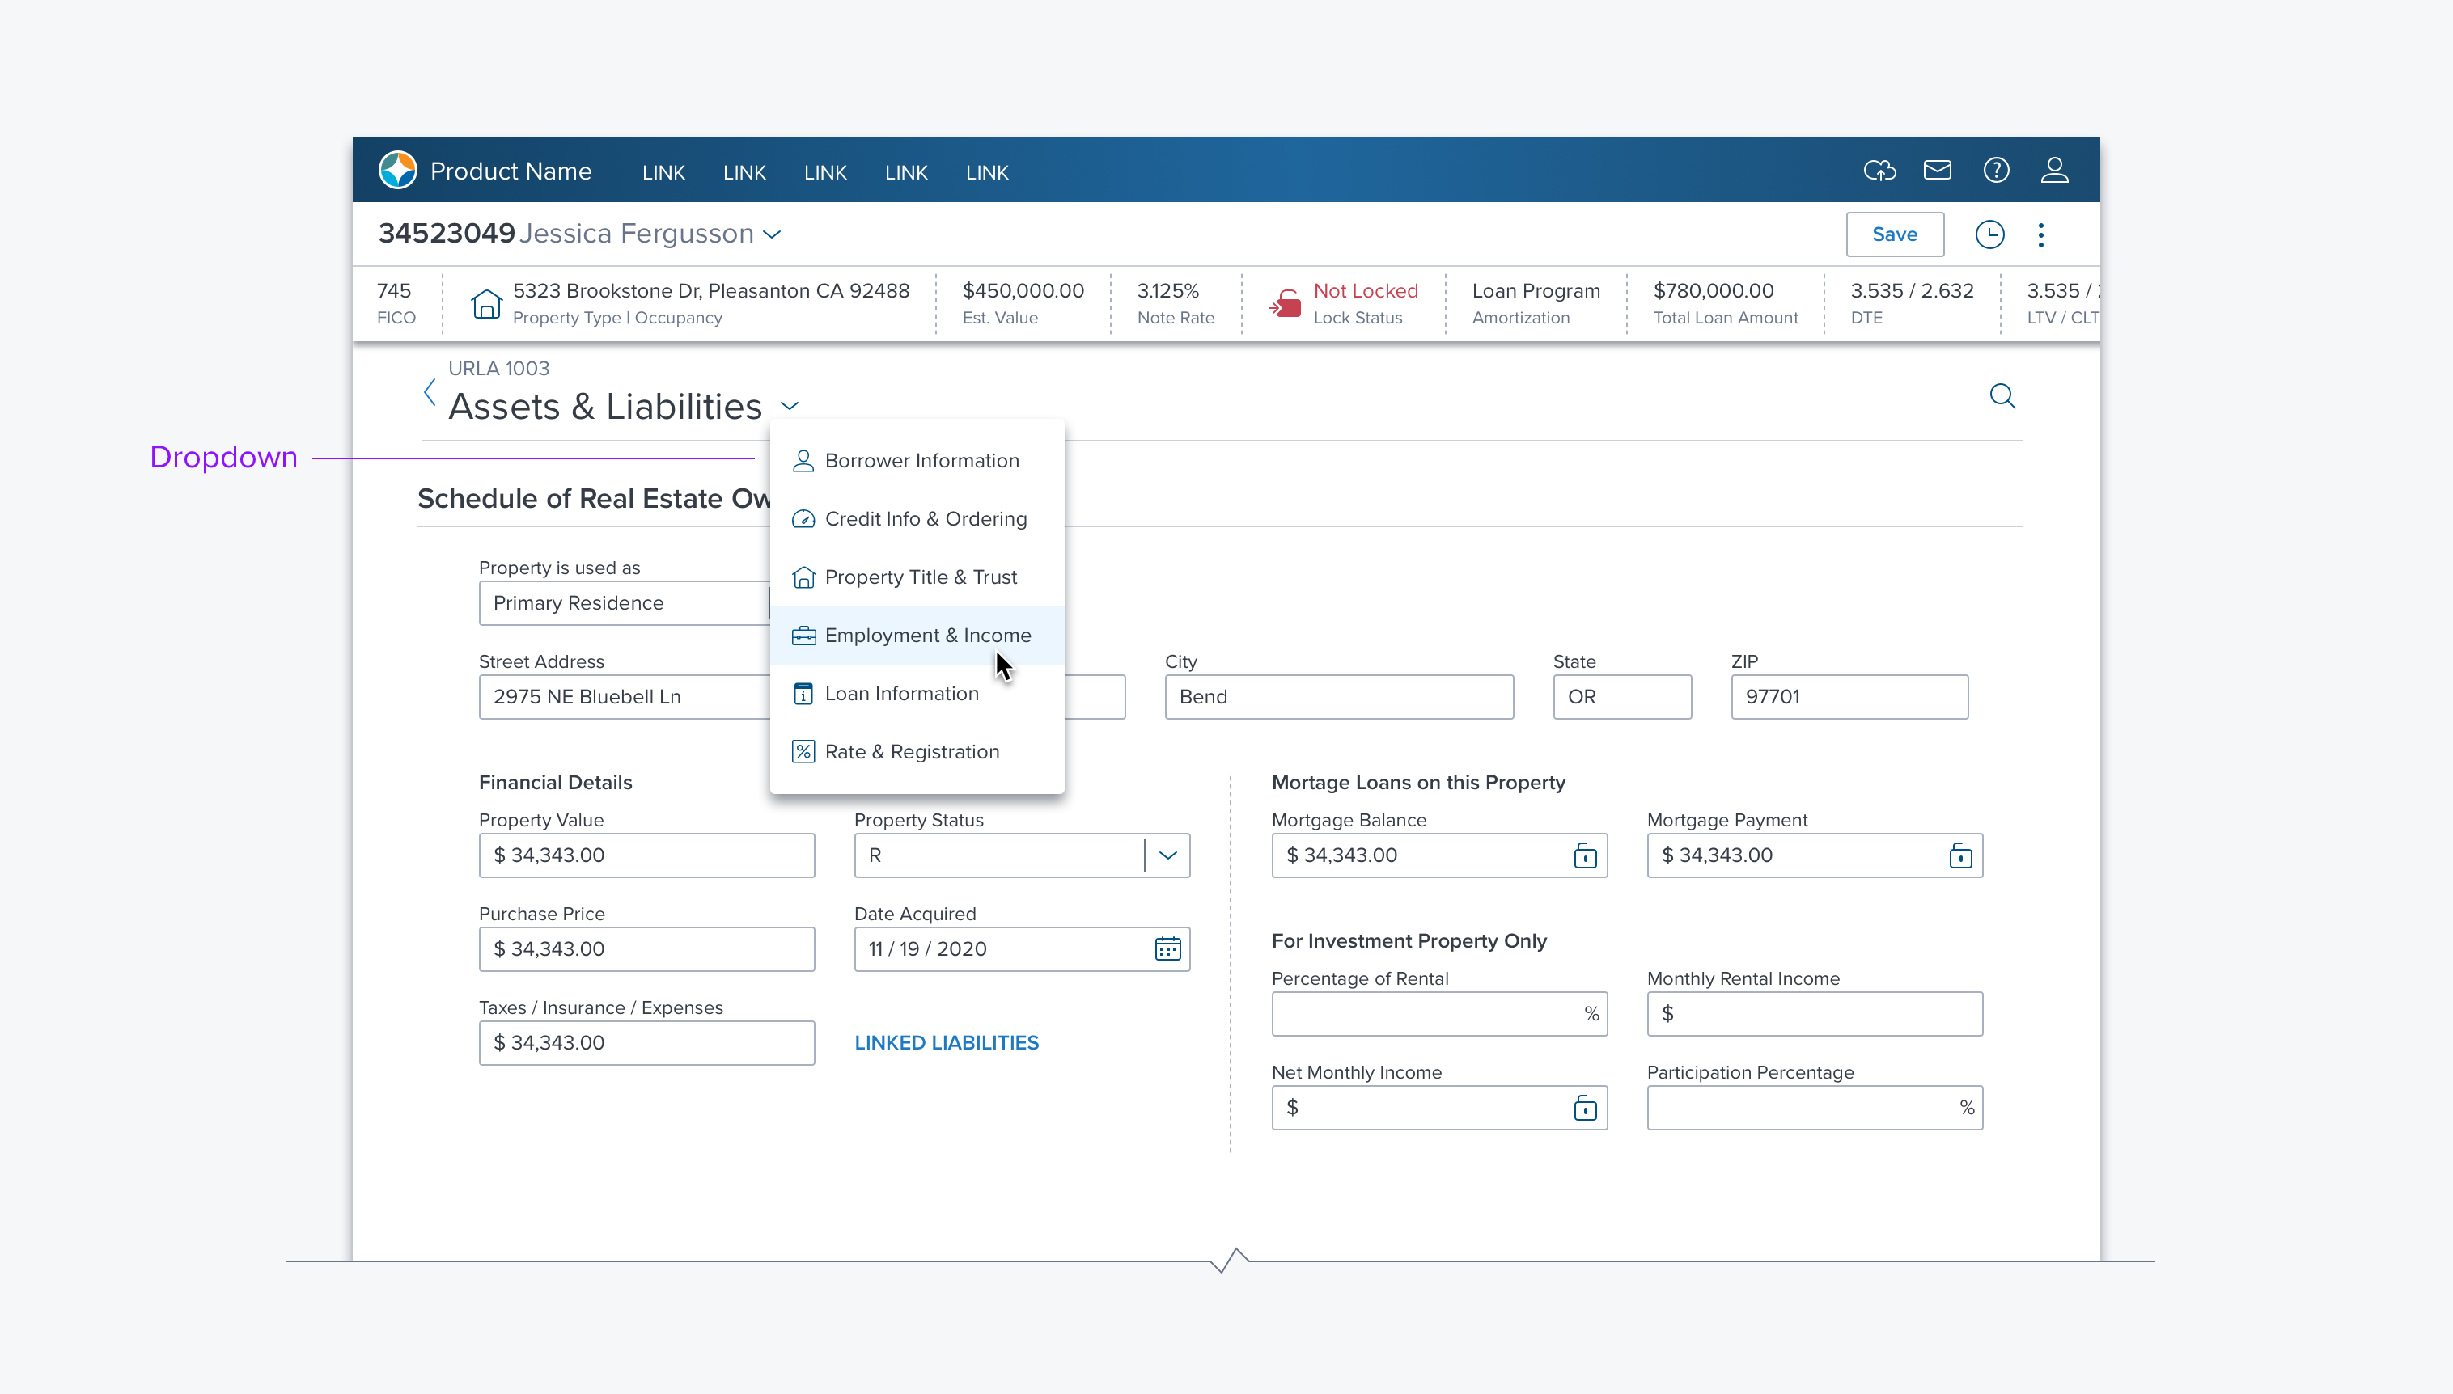Image resolution: width=2453 pixels, height=1394 pixels.
Task: Click the Date Acquired date field
Action: click(x=1022, y=948)
